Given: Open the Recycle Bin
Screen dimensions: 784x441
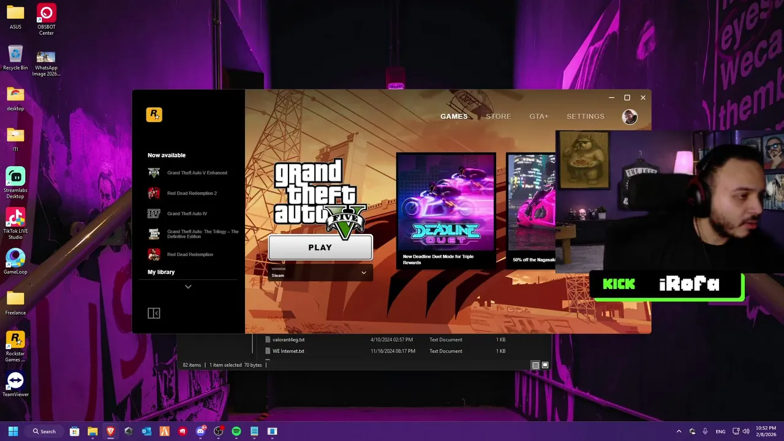Looking at the screenshot, I should pos(15,58).
